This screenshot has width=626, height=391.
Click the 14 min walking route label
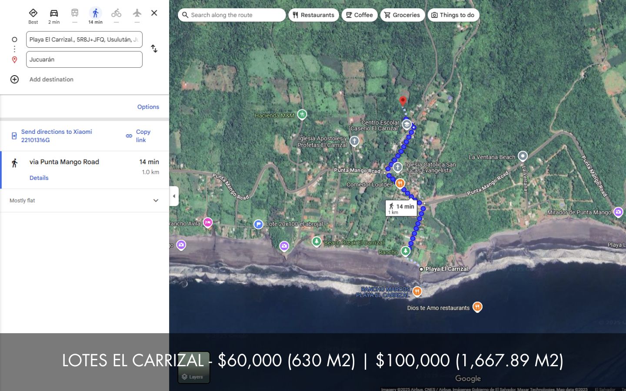[401, 209]
